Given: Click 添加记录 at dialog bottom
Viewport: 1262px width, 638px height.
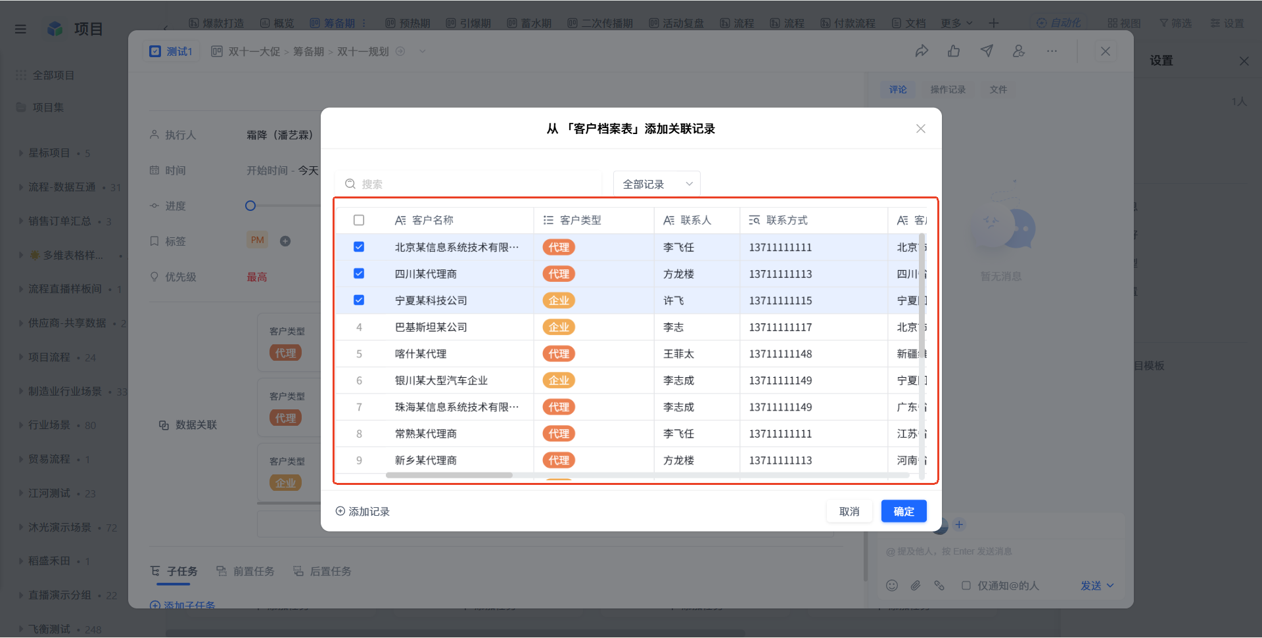Looking at the screenshot, I should click(363, 511).
